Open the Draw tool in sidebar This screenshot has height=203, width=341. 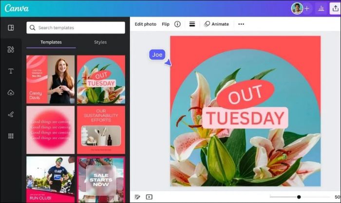(11, 114)
